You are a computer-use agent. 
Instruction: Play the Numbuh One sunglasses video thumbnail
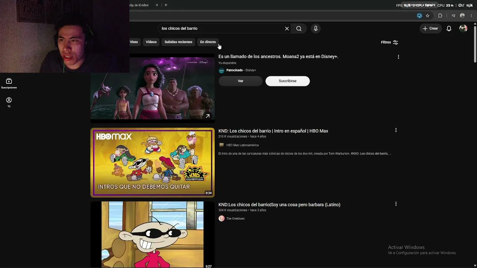(152, 234)
